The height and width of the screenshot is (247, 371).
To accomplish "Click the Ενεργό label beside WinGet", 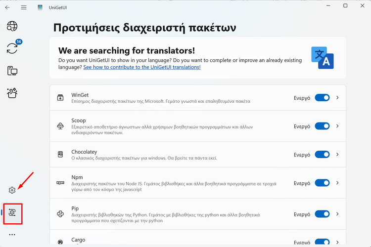I will (x=302, y=98).
